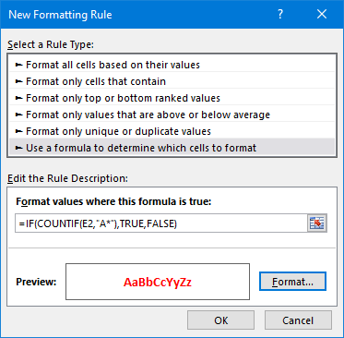344x338 pixels.
Task: Select 'Format all cells based on their values'
Action: pos(172,65)
